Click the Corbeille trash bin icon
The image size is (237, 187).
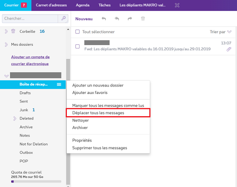tap(13, 31)
